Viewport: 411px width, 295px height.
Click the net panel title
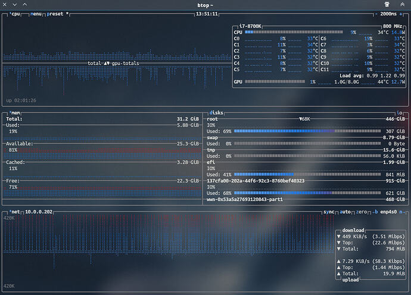pyautogui.click(x=15, y=212)
